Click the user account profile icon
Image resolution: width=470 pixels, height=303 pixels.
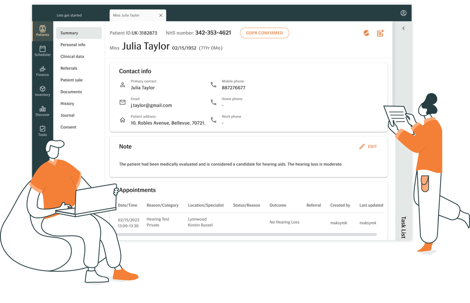tap(403, 13)
